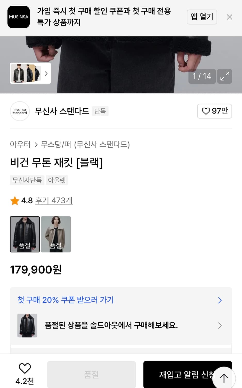Expand the sold-out 솔드아웃 purchase chevron

(x=220, y=325)
